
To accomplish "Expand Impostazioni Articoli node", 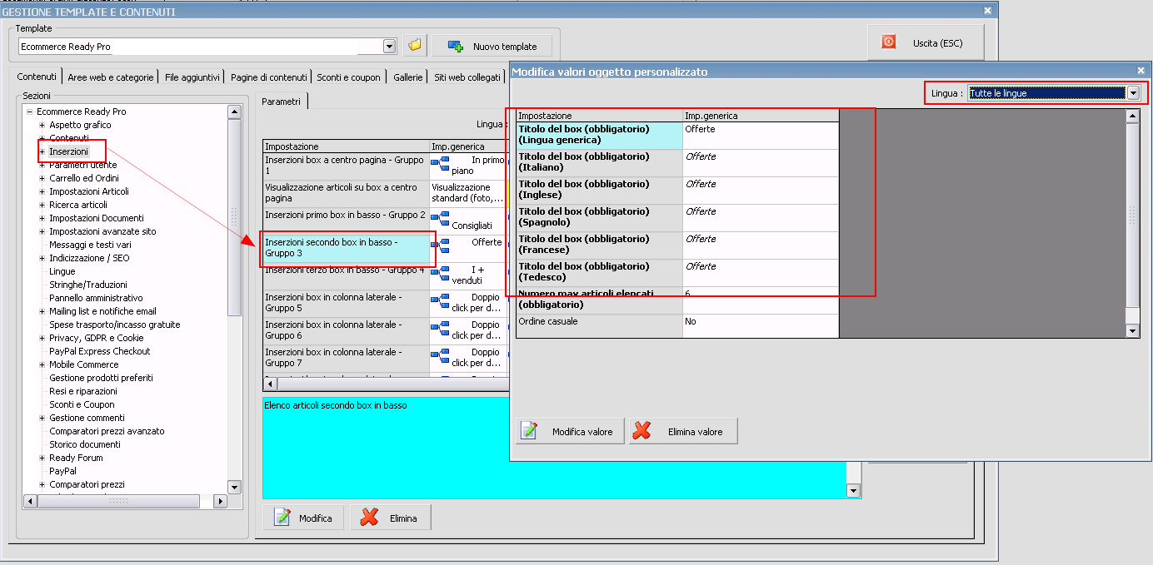I will pyautogui.click(x=42, y=191).
